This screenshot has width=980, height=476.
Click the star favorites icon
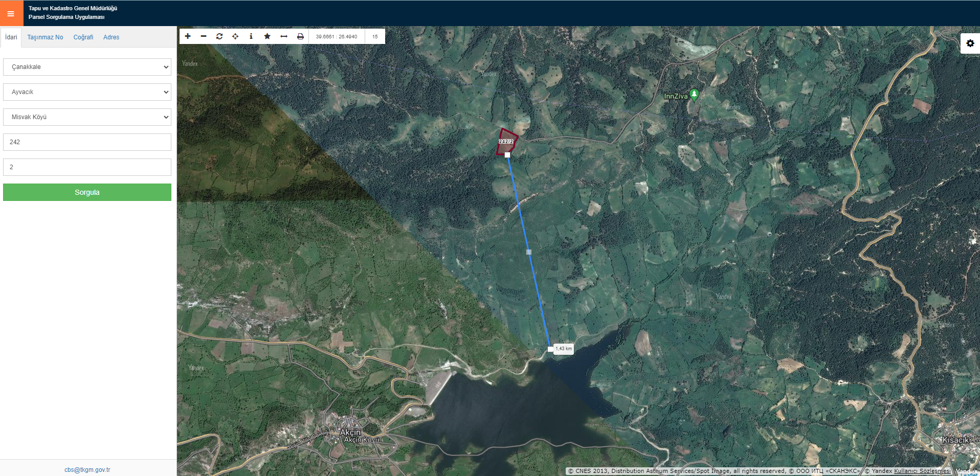pyautogui.click(x=267, y=36)
